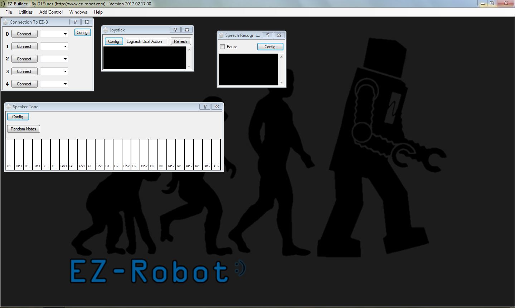Close the Speaker Tone panel
This screenshot has height=308, width=515.
(x=217, y=107)
